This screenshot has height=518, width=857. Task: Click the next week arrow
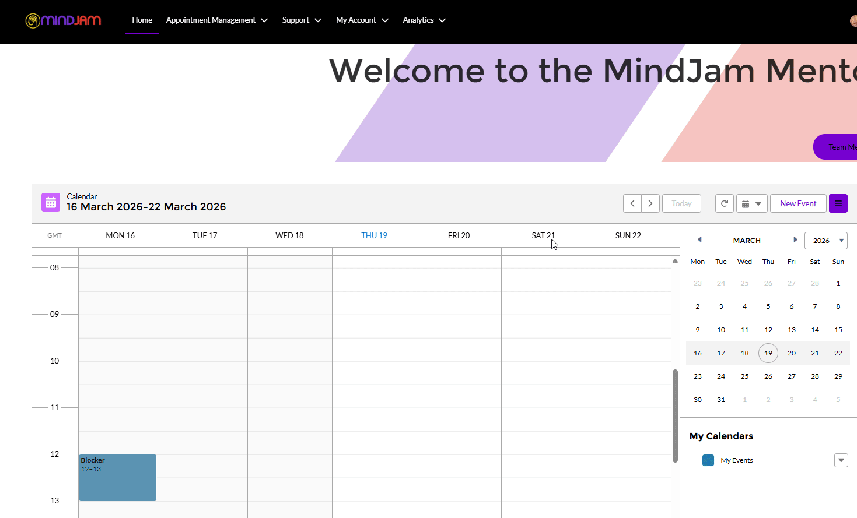(650, 203)
